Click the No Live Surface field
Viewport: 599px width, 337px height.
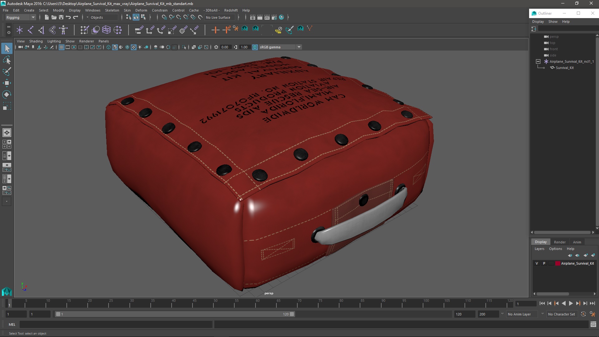click(220, 17)
